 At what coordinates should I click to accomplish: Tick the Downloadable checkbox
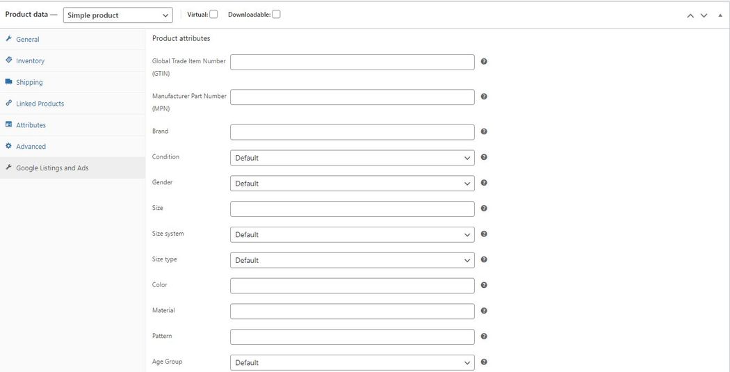276,15
